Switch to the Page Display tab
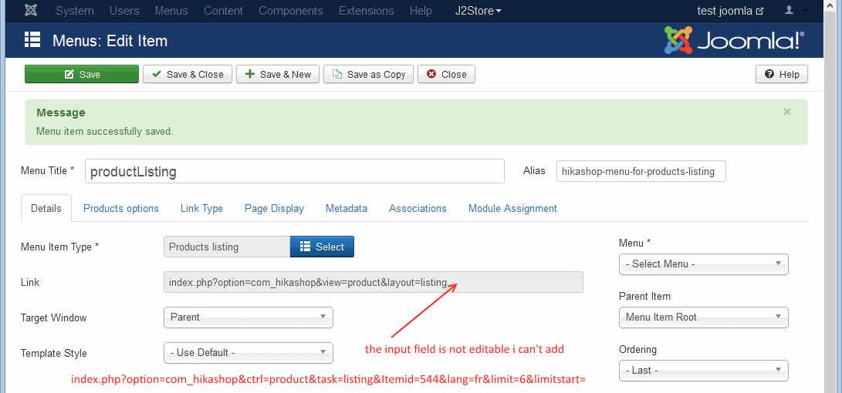The width and height of the screenshot is (842, 393). (x=275, y=209)
